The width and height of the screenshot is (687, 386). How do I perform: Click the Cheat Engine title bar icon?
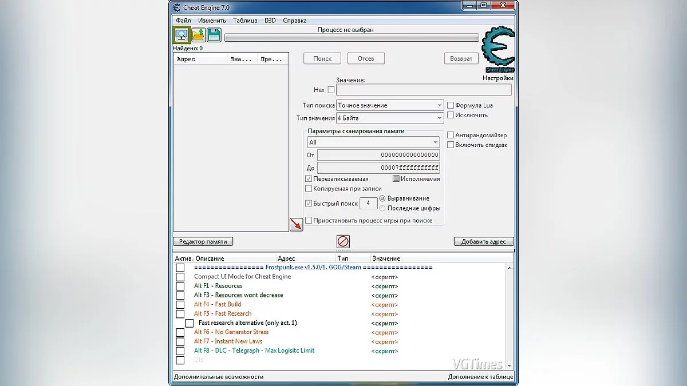point(176,7)
